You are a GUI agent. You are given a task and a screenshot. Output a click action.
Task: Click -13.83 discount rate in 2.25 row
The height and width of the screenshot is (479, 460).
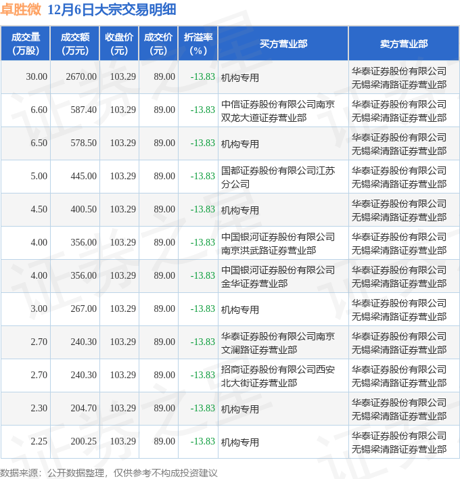(x=203, y=441)
